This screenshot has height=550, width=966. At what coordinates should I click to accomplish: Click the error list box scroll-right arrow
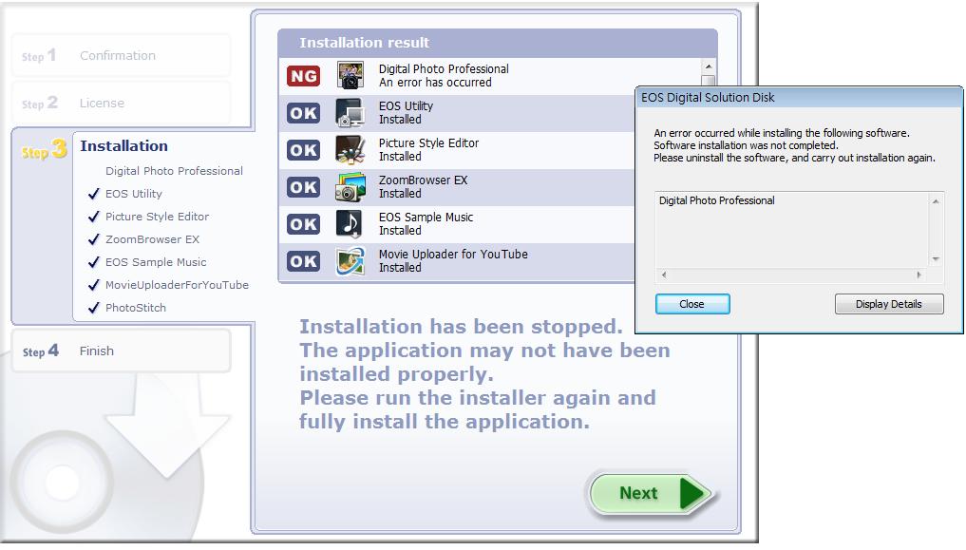coord(919,275)
